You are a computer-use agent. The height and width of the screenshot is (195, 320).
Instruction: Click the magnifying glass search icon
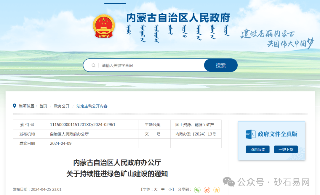click(x=93, y=65)
